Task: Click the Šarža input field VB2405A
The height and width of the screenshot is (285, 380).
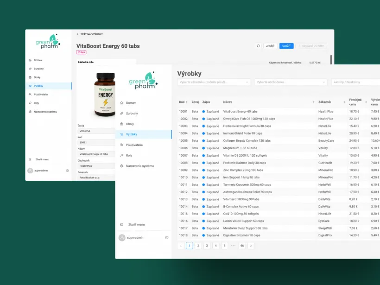Action: [96, 131]
